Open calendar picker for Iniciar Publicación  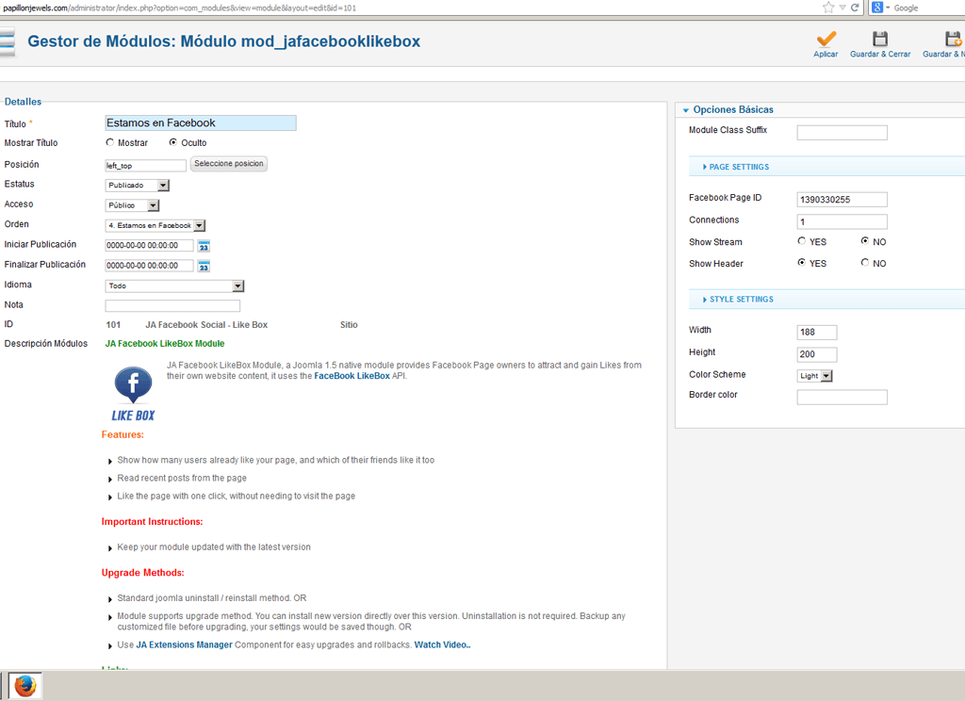(x=204, y=246)
